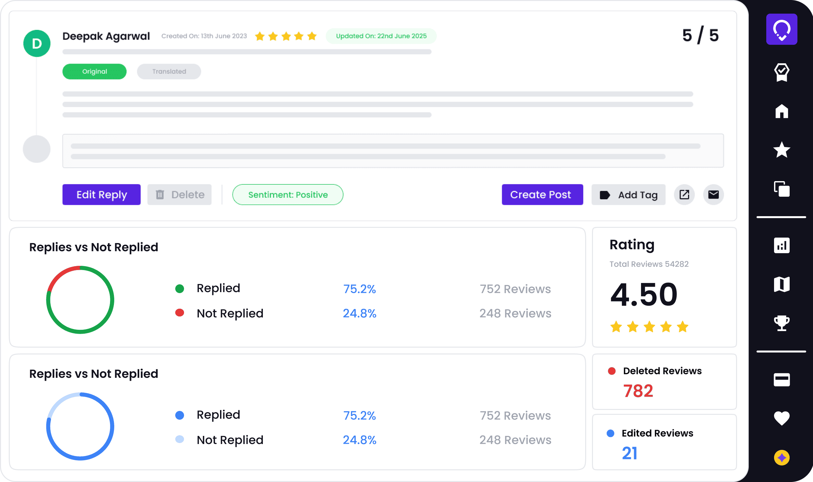
Task: Click the copy/duplicate sidebar icon
Action: (781, 189)
